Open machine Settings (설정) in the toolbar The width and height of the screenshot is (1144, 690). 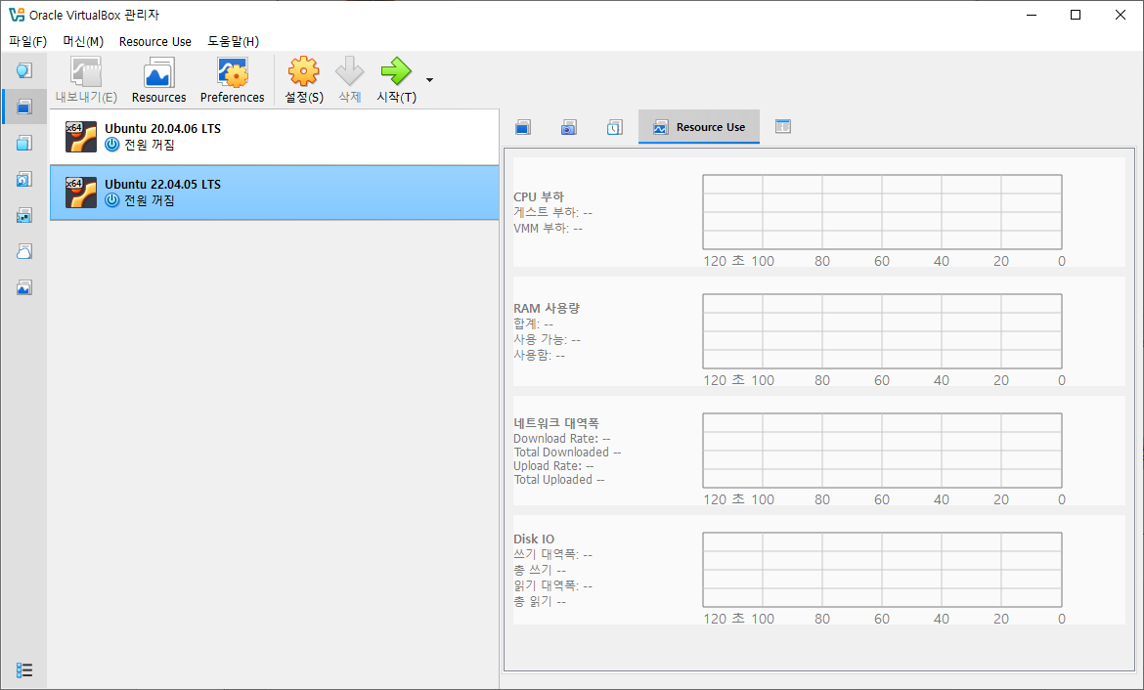(303, 79)
